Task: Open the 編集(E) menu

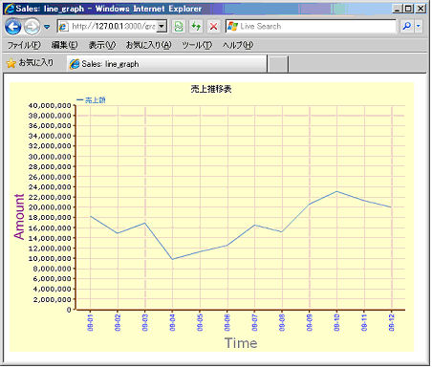Action: (x=64, y=45)
